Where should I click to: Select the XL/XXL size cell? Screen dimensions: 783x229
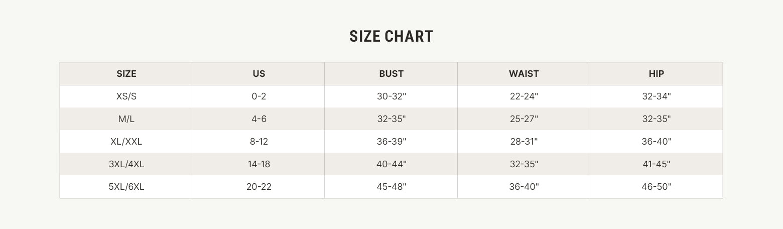tap(126, 142)
